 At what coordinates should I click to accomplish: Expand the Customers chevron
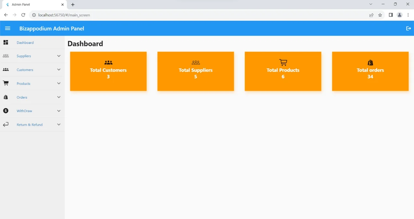coord(59,70)
